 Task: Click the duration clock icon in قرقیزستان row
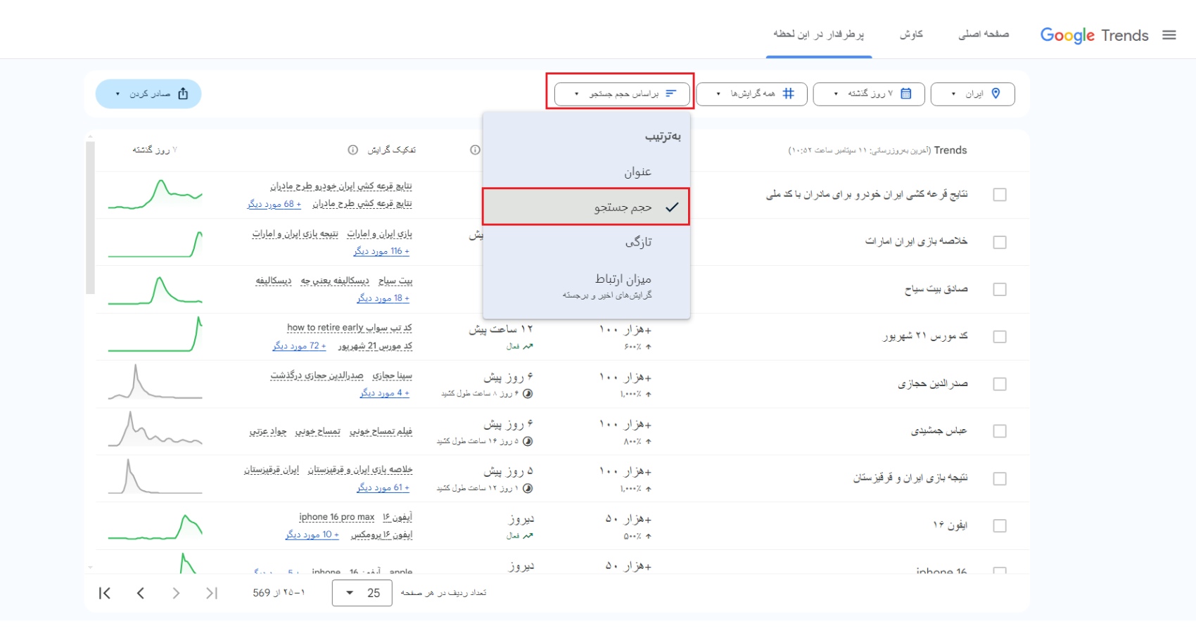click(x=528, y=488)
